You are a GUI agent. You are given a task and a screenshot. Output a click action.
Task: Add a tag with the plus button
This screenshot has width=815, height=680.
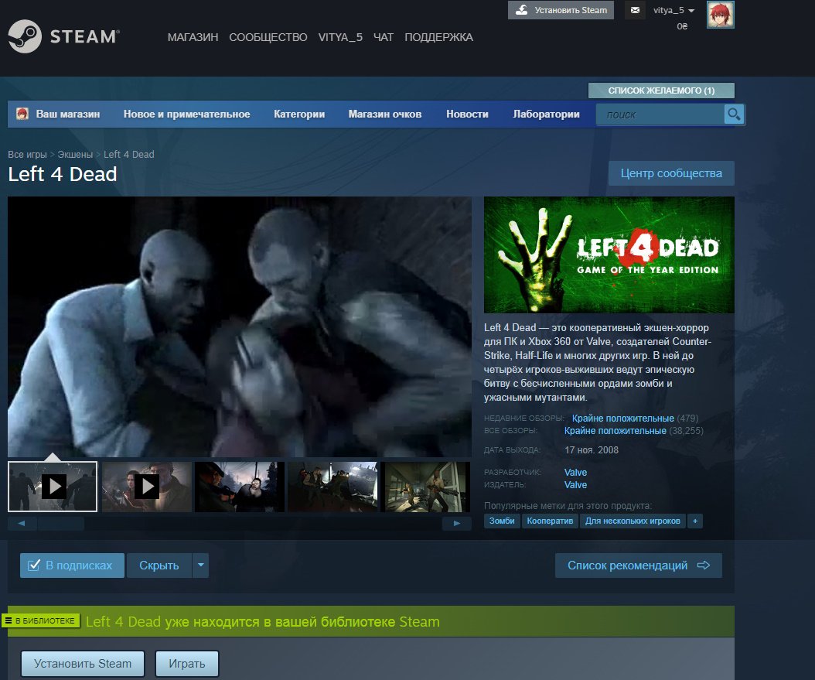[x=695, y=521]
